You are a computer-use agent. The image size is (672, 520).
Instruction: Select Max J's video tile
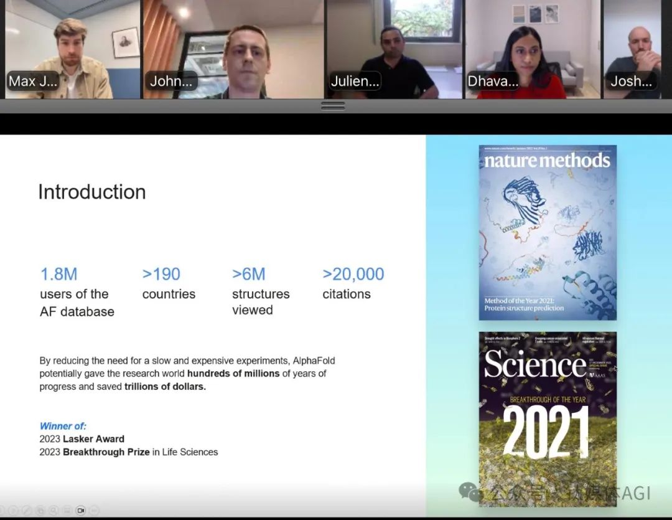(x=70, y=50)
